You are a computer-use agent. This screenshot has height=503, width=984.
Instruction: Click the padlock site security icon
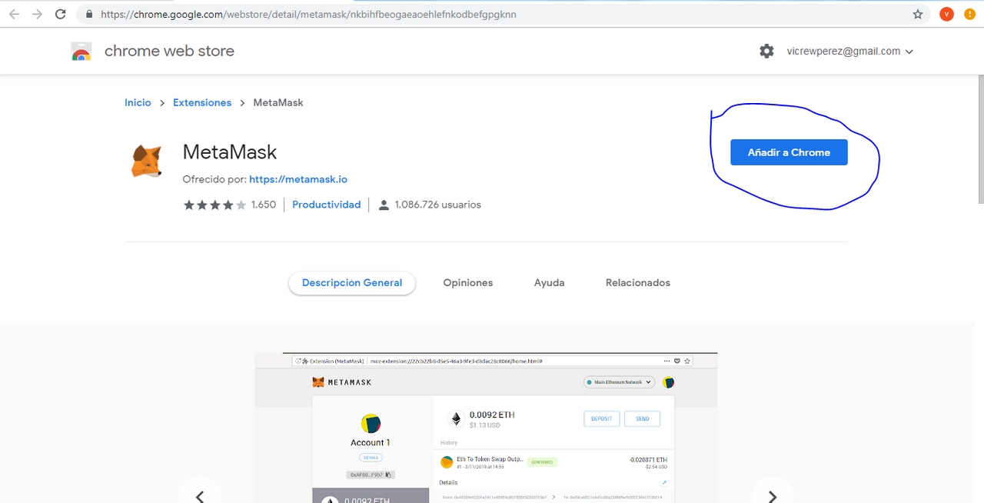coord(90,14)
